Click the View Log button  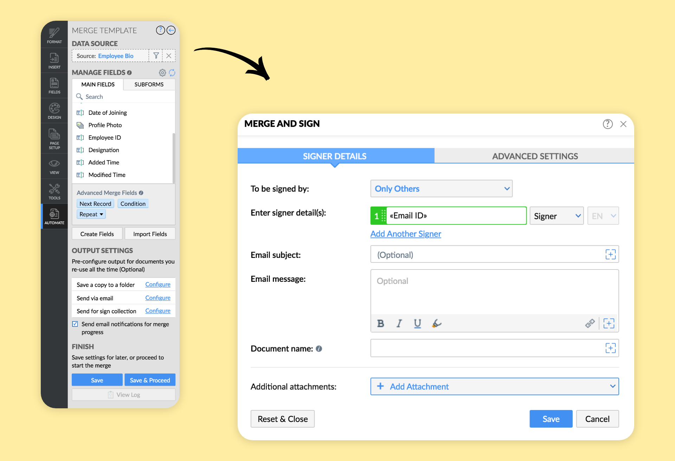tap(124, 395)
